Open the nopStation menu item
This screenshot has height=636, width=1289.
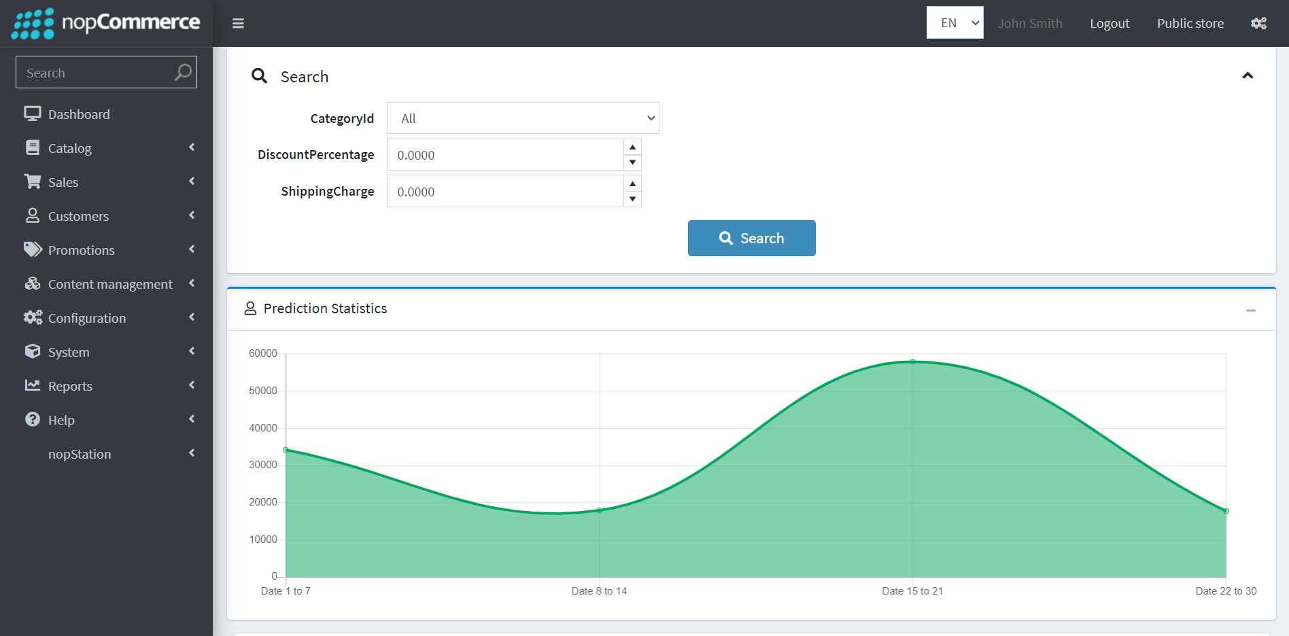pyautogui.click(x=106, y=454)
